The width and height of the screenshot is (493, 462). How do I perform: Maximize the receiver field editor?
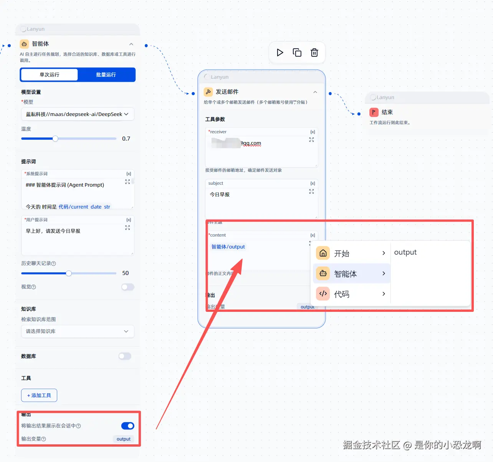(311, 140)
